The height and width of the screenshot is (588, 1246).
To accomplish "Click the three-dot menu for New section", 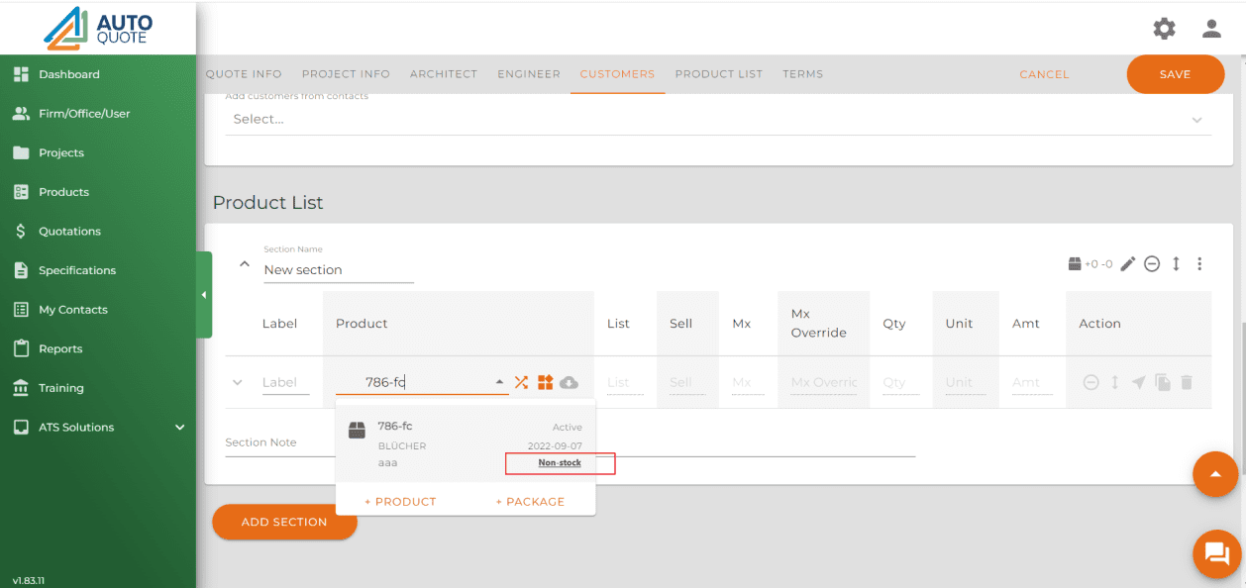I will (1199, 264).
